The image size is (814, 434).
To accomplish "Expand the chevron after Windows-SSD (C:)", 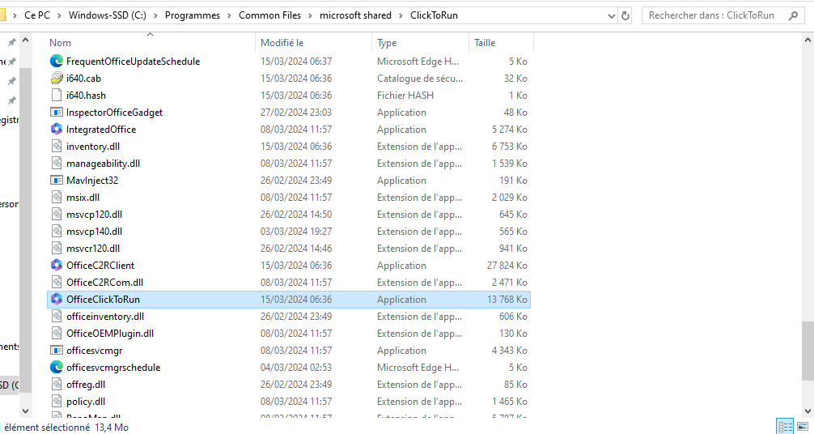I will click(x=155, y=15).
